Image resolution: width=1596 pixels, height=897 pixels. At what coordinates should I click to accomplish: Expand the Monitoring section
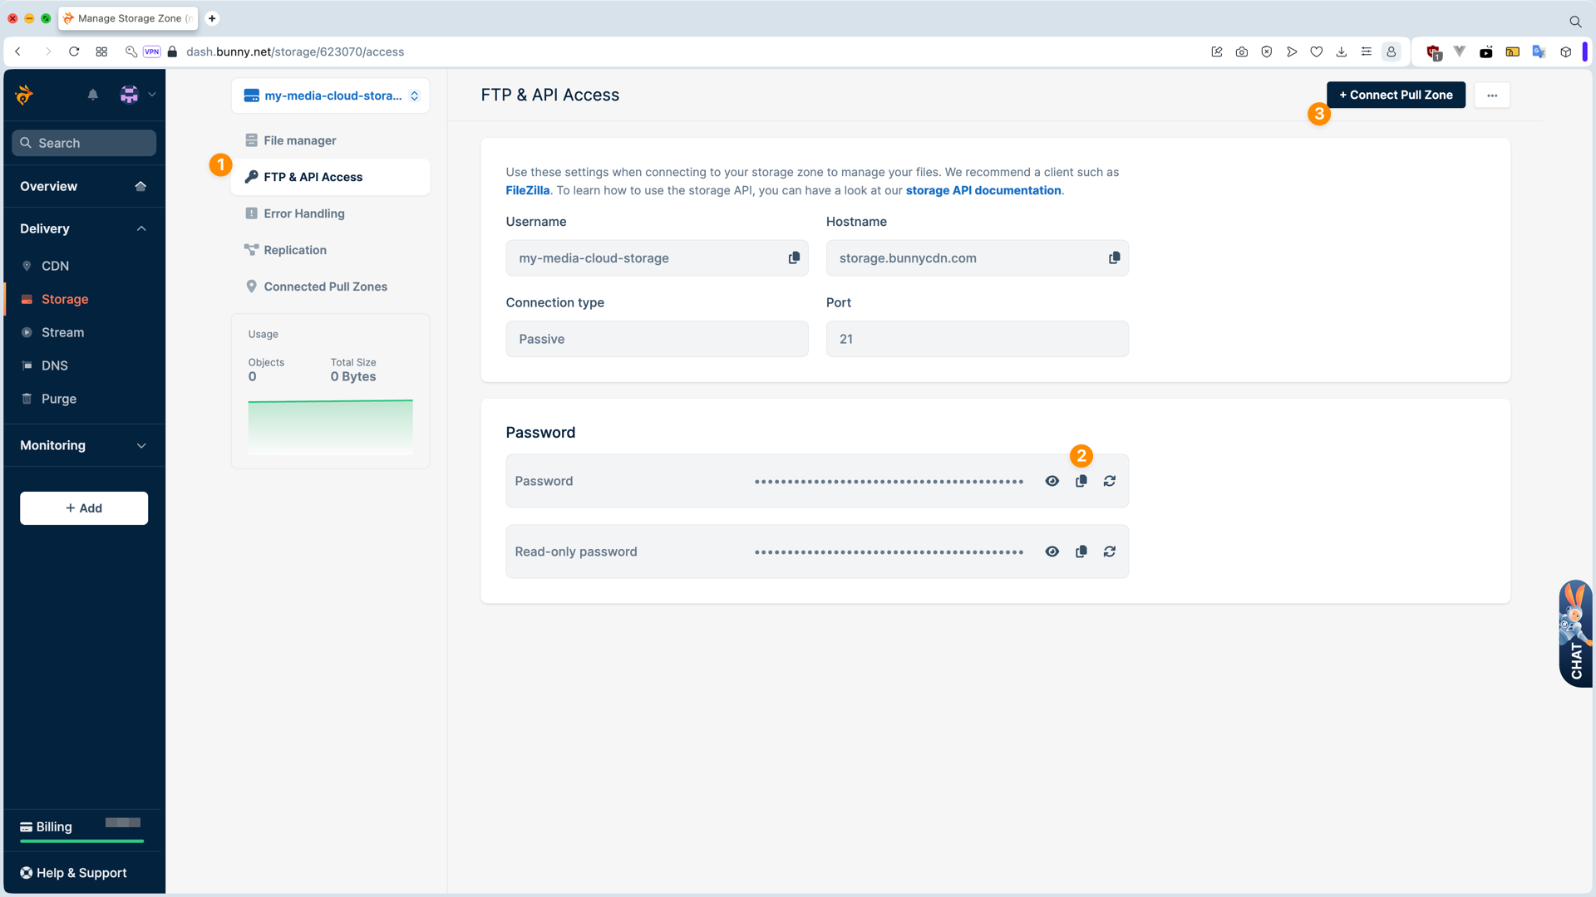[x=83, y=446]
